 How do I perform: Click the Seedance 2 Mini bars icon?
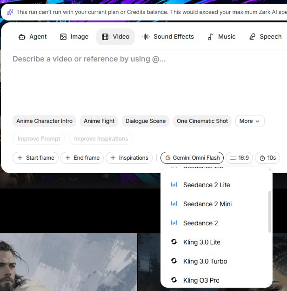[x=174, y=203]
